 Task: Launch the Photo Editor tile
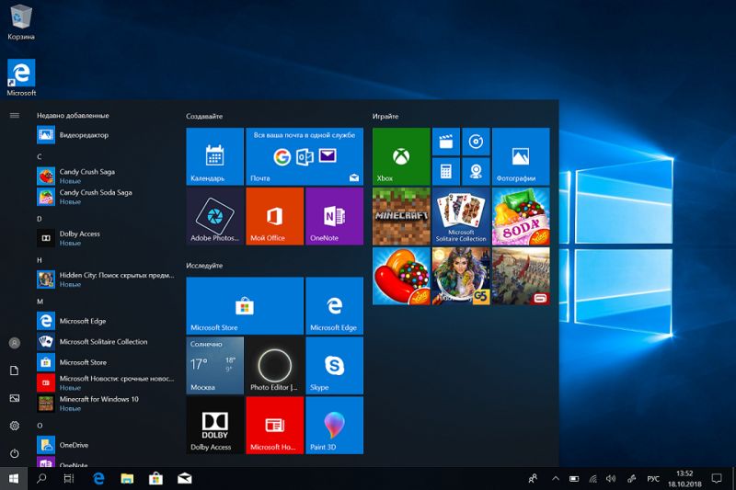pos(274,365)
